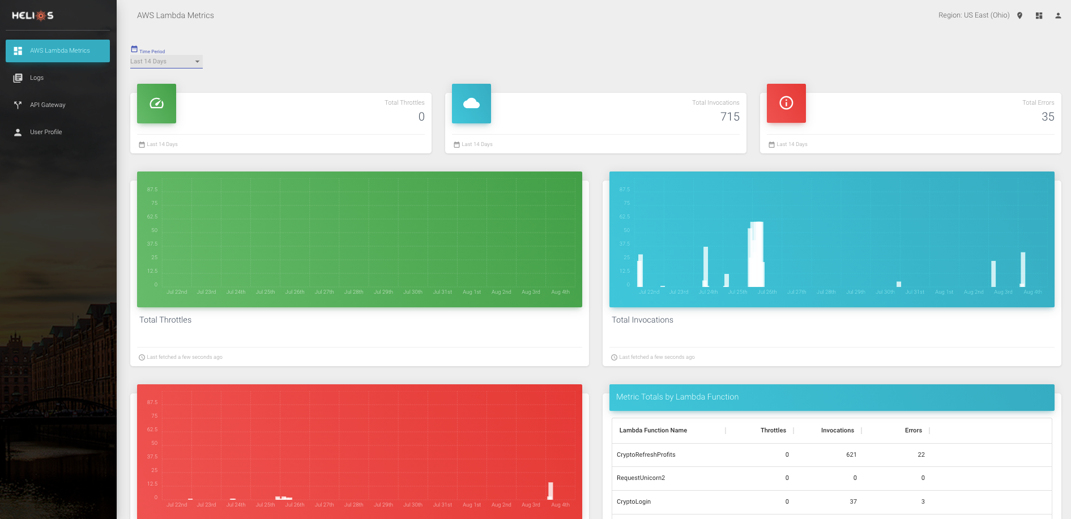Click the blue cloud invocations icon

click(x=471, y=104)
